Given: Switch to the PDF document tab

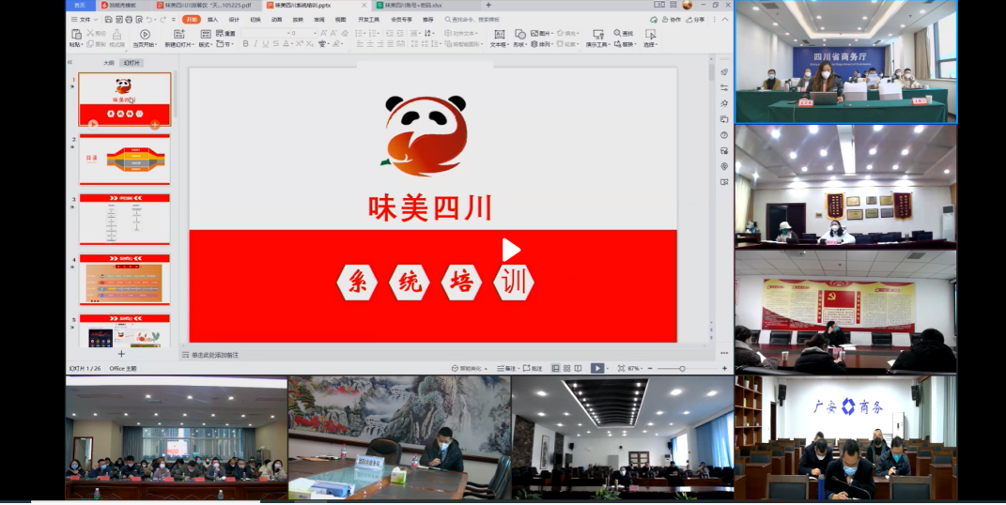Looking at the screenshot, I should click(x=208, y=5).
